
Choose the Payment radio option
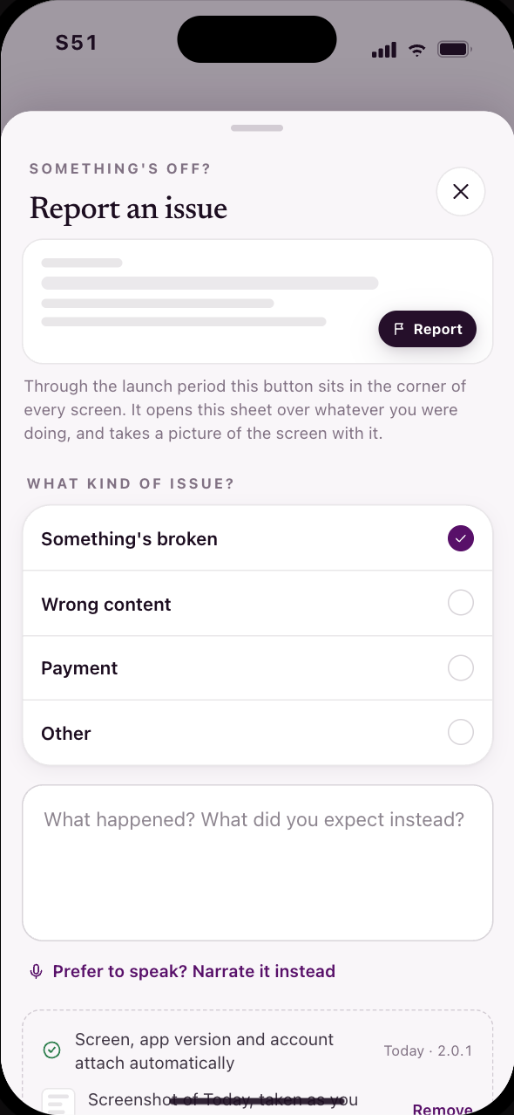tap(461, 668)
